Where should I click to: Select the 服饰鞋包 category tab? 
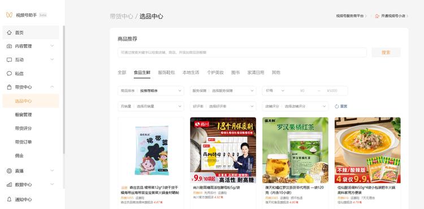[x=166, y=72]
